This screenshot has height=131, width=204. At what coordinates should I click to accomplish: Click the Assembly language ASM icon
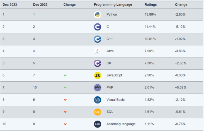[x=97, y=124]
